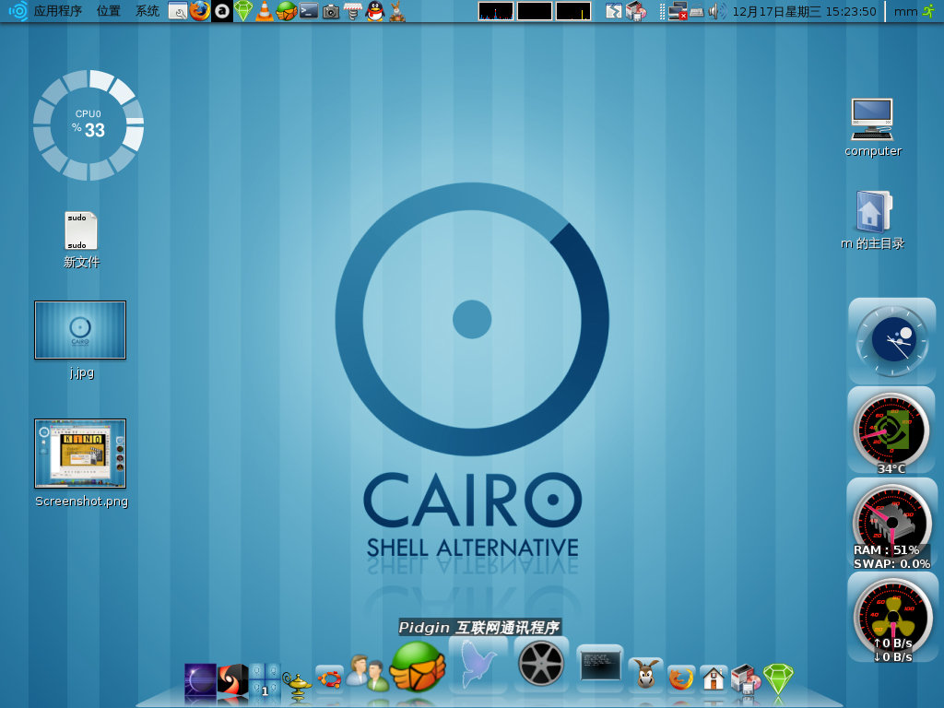Click the green running-man logout icon
Viewport: 944px width, 708px height.
929,11
